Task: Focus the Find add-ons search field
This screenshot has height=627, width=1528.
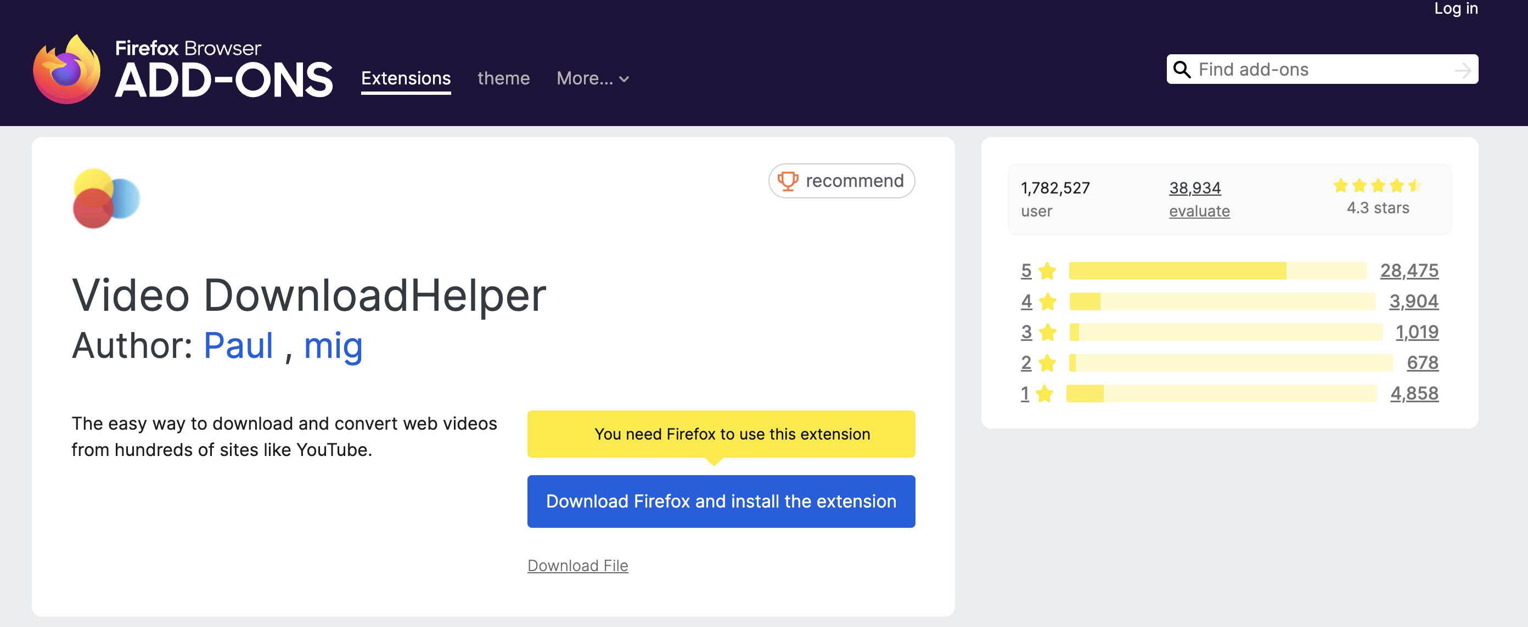Action: click(1322, 70)
